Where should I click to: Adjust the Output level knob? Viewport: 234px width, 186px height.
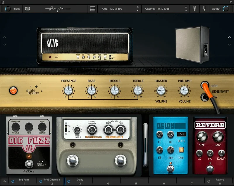point(226,9)
